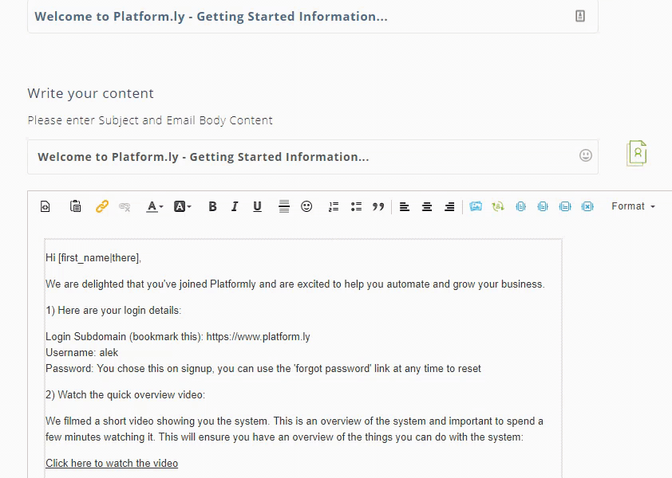Viewport: 672px width, 478px height.
Task: Open the source code view icon
Action: click(x=45, y=206)
